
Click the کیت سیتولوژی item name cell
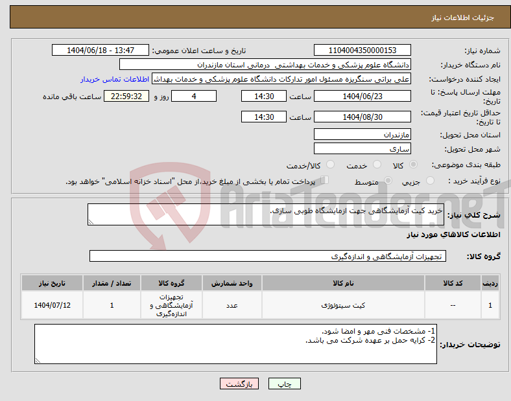tap(343, 305)
